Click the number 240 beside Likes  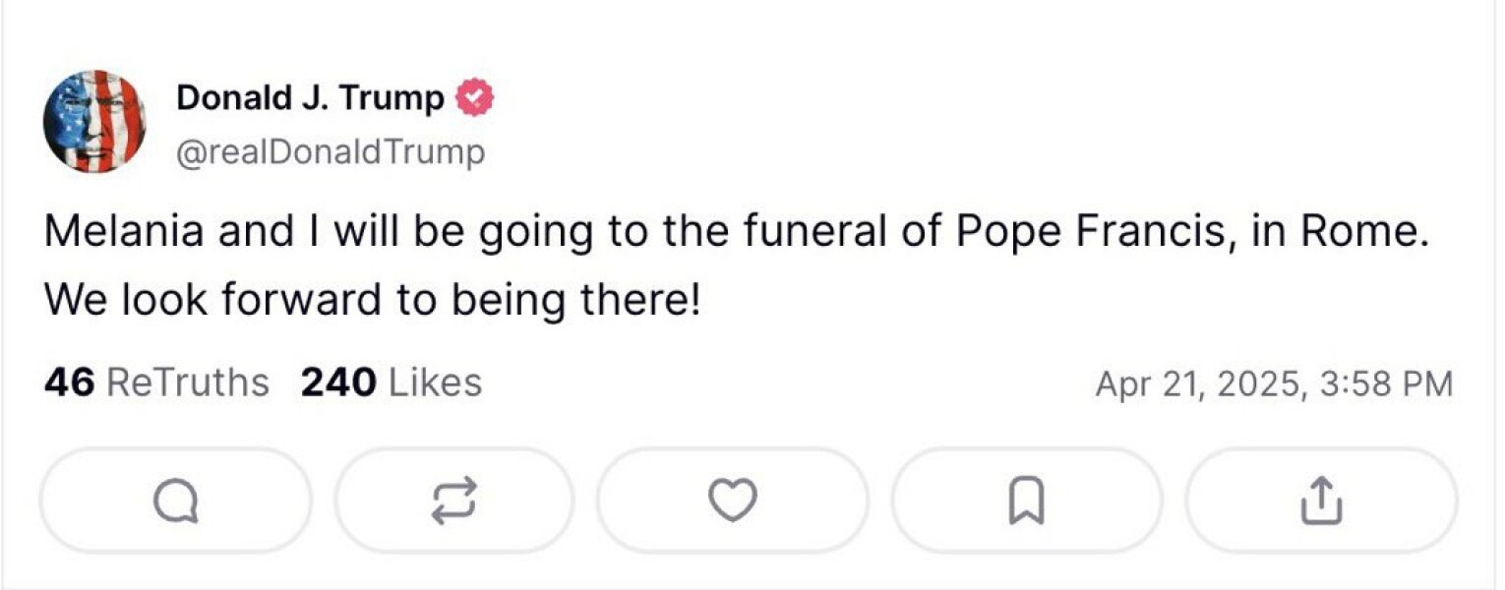338,383
